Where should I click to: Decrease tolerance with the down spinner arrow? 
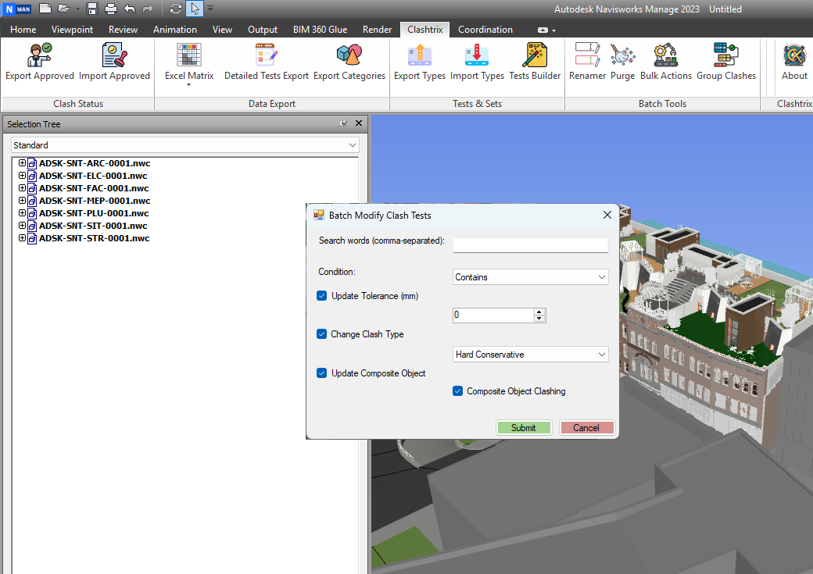539,318
